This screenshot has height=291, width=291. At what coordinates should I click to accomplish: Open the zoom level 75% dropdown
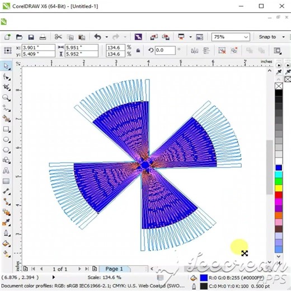(231, 37)
